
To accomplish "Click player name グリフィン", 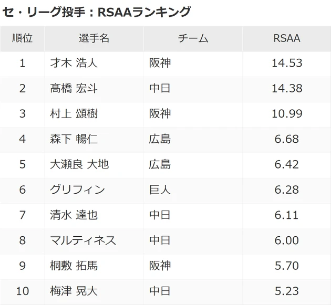I will (78, 190).
